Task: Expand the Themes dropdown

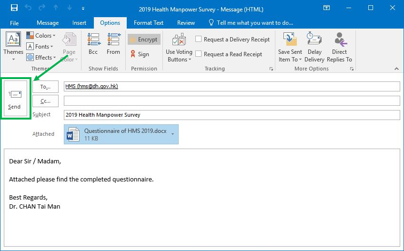Action: tap(13, 47)
